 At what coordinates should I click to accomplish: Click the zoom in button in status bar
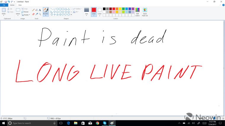click(223, 118)
